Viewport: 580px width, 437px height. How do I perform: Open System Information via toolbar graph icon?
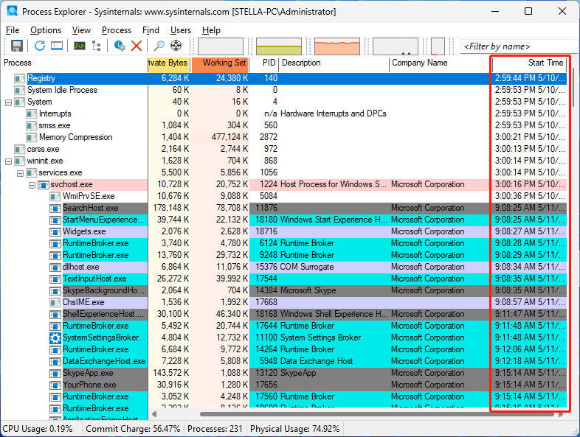pyautogui.click(x=80, y=46)
